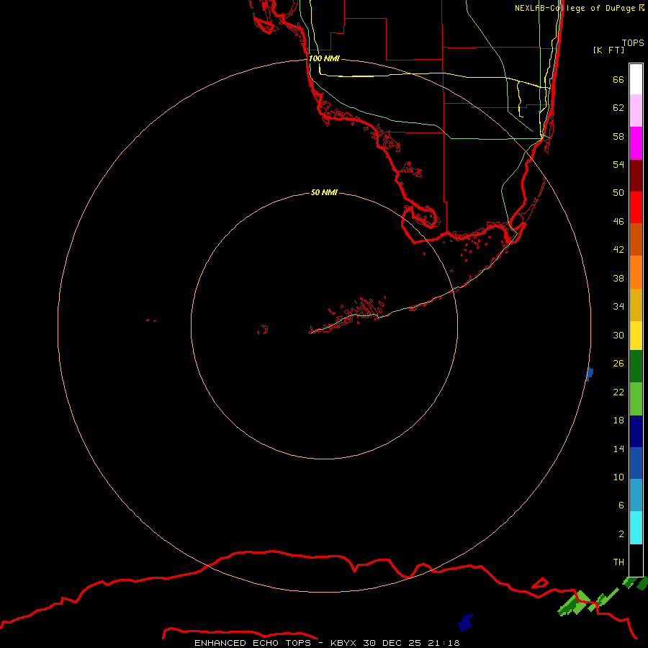
Task: Click the 'TH' legend label
Action: [618, 562]
